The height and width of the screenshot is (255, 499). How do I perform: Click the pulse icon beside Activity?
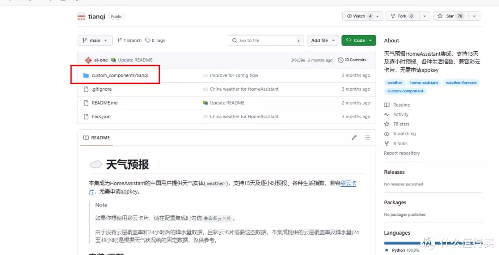coord(387,114)
